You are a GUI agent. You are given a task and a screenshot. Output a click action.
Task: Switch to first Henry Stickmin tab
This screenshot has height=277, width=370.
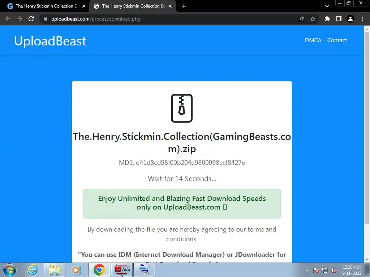click(44, 6)
